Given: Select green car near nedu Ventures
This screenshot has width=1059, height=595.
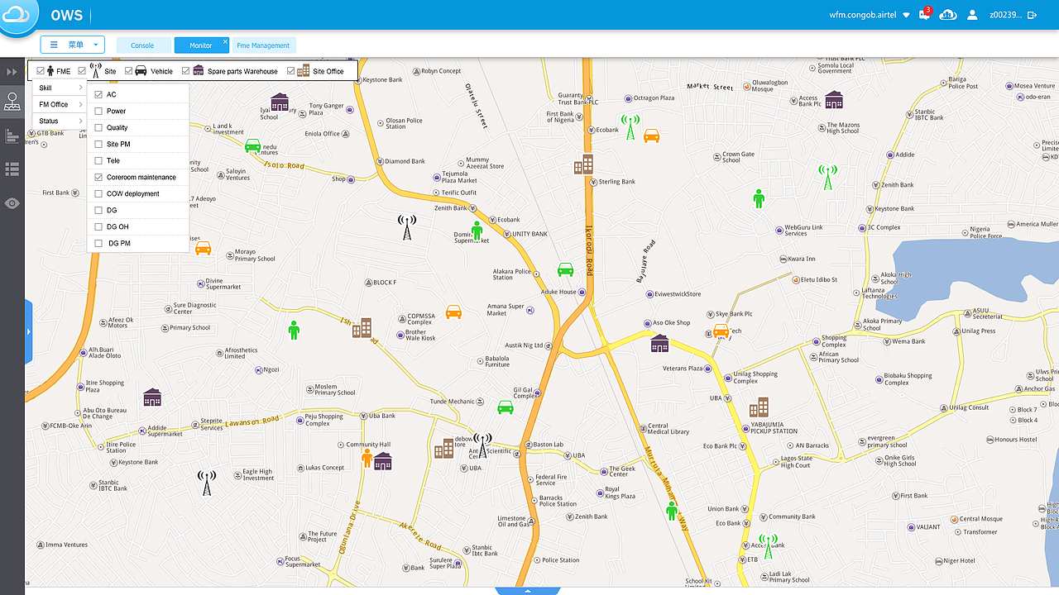Looking at the screenshot, I should (x=252, y=145).
